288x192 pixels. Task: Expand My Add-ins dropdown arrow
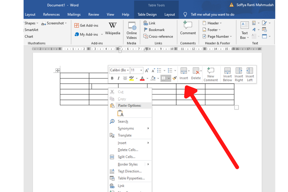(x=102, y=34)
